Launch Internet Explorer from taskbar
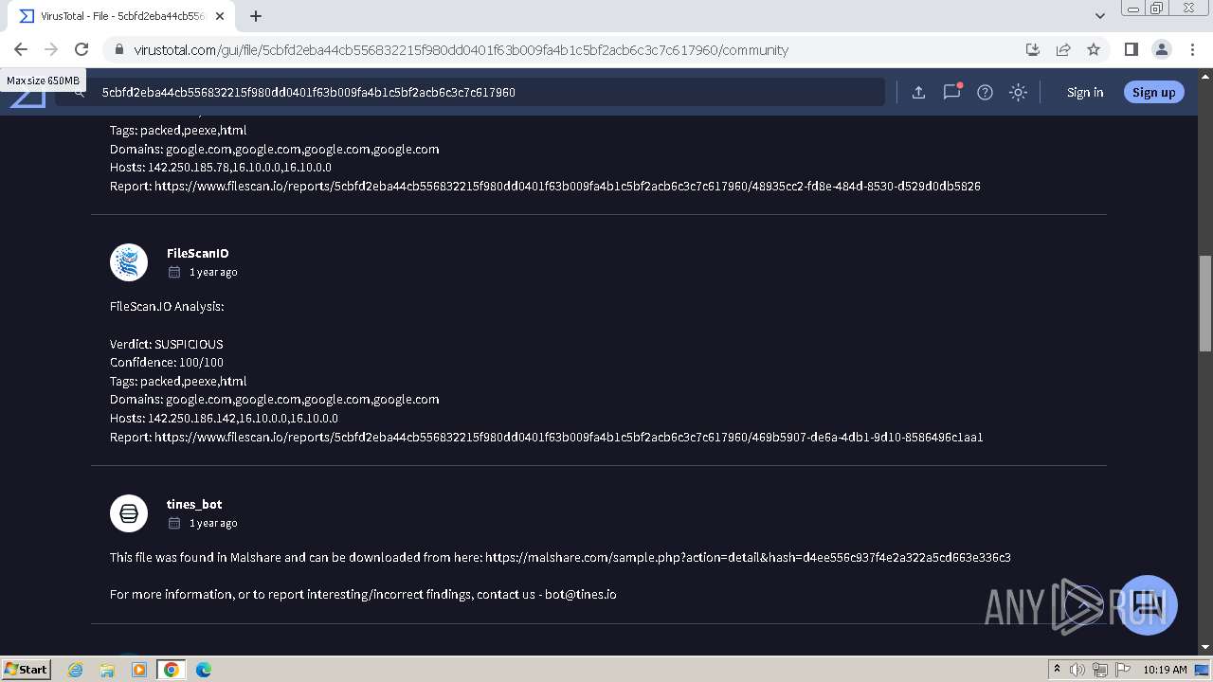Screen dimensions: 1213x682 [75, 670]
